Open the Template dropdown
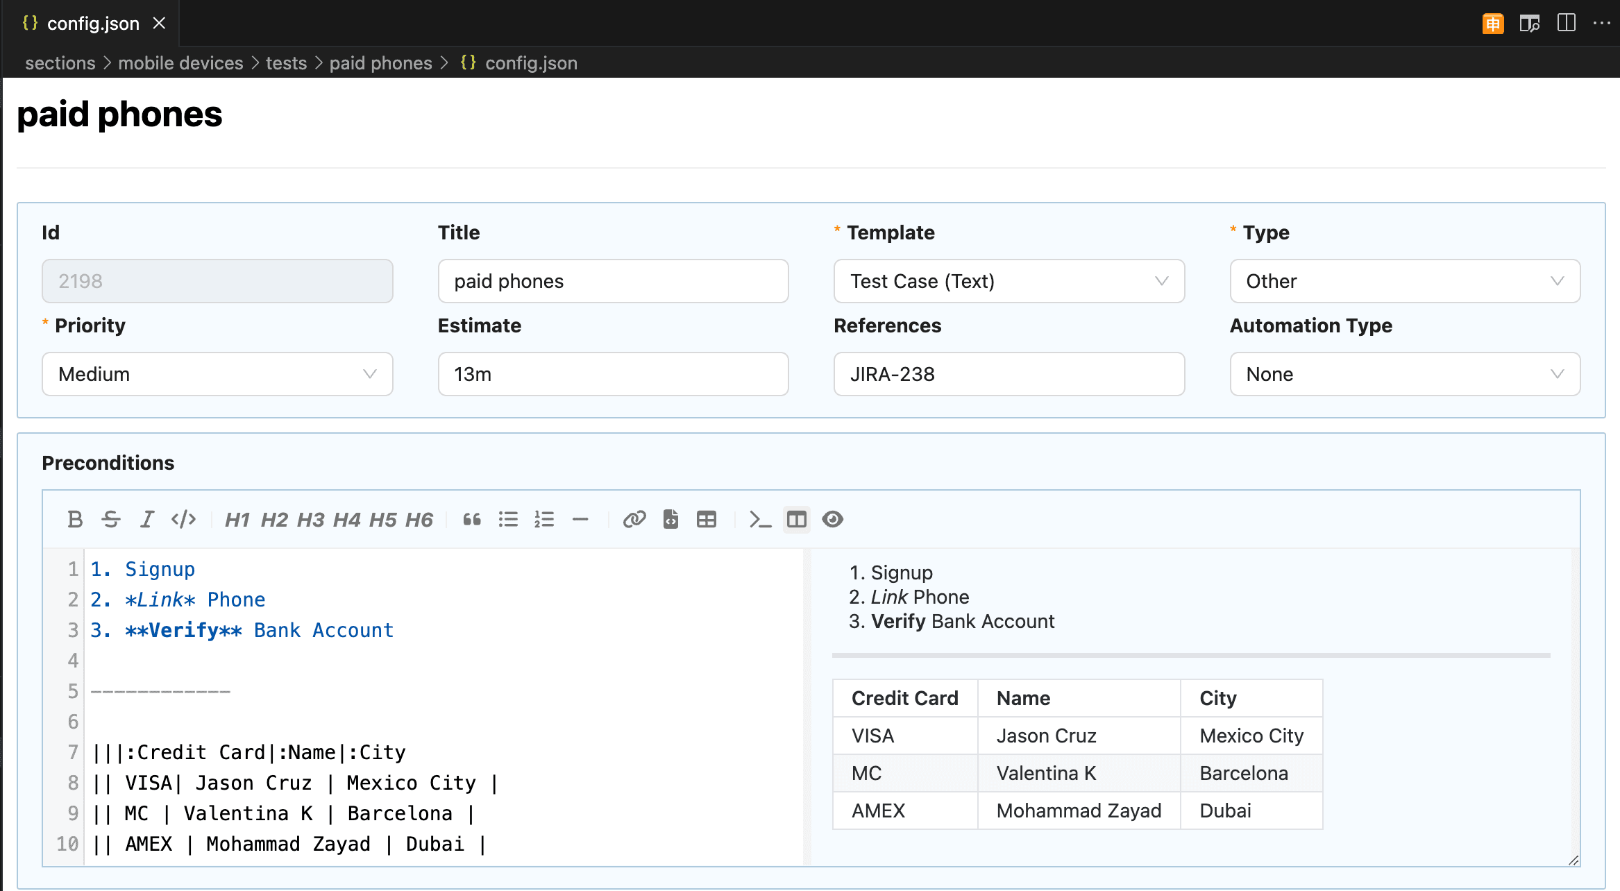 pyautogui.click(x=1009, y=281)
